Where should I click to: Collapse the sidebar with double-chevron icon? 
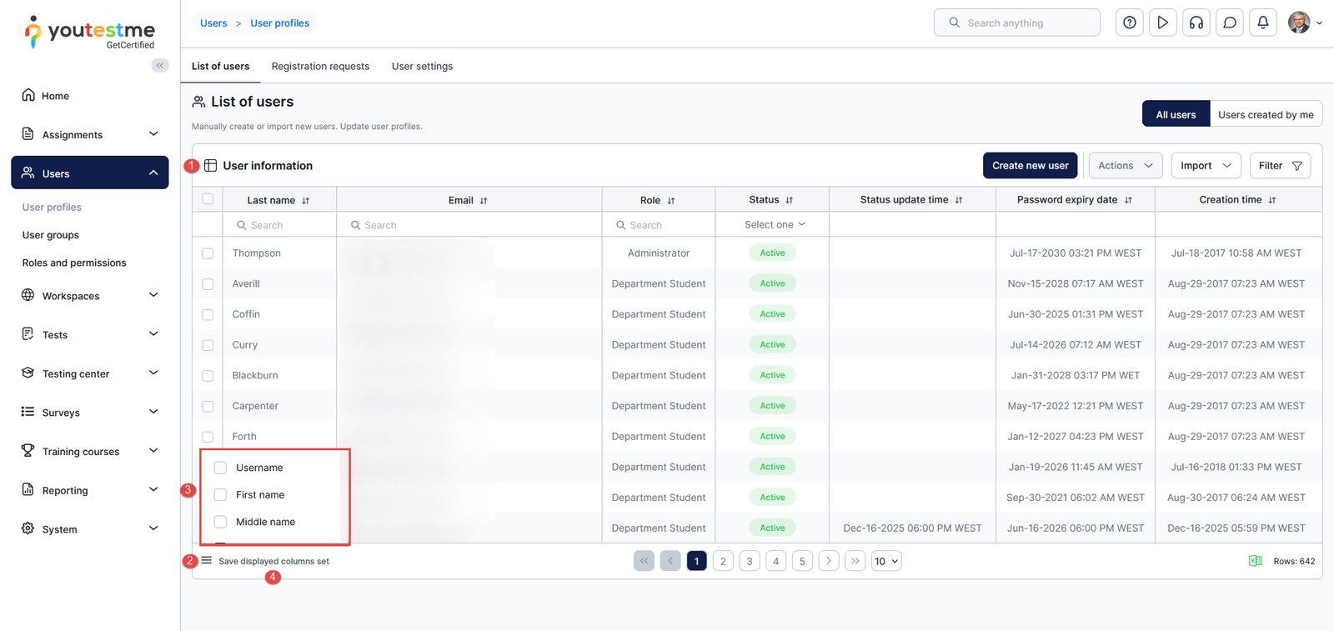pyautogui.click(x=159, y=65)
